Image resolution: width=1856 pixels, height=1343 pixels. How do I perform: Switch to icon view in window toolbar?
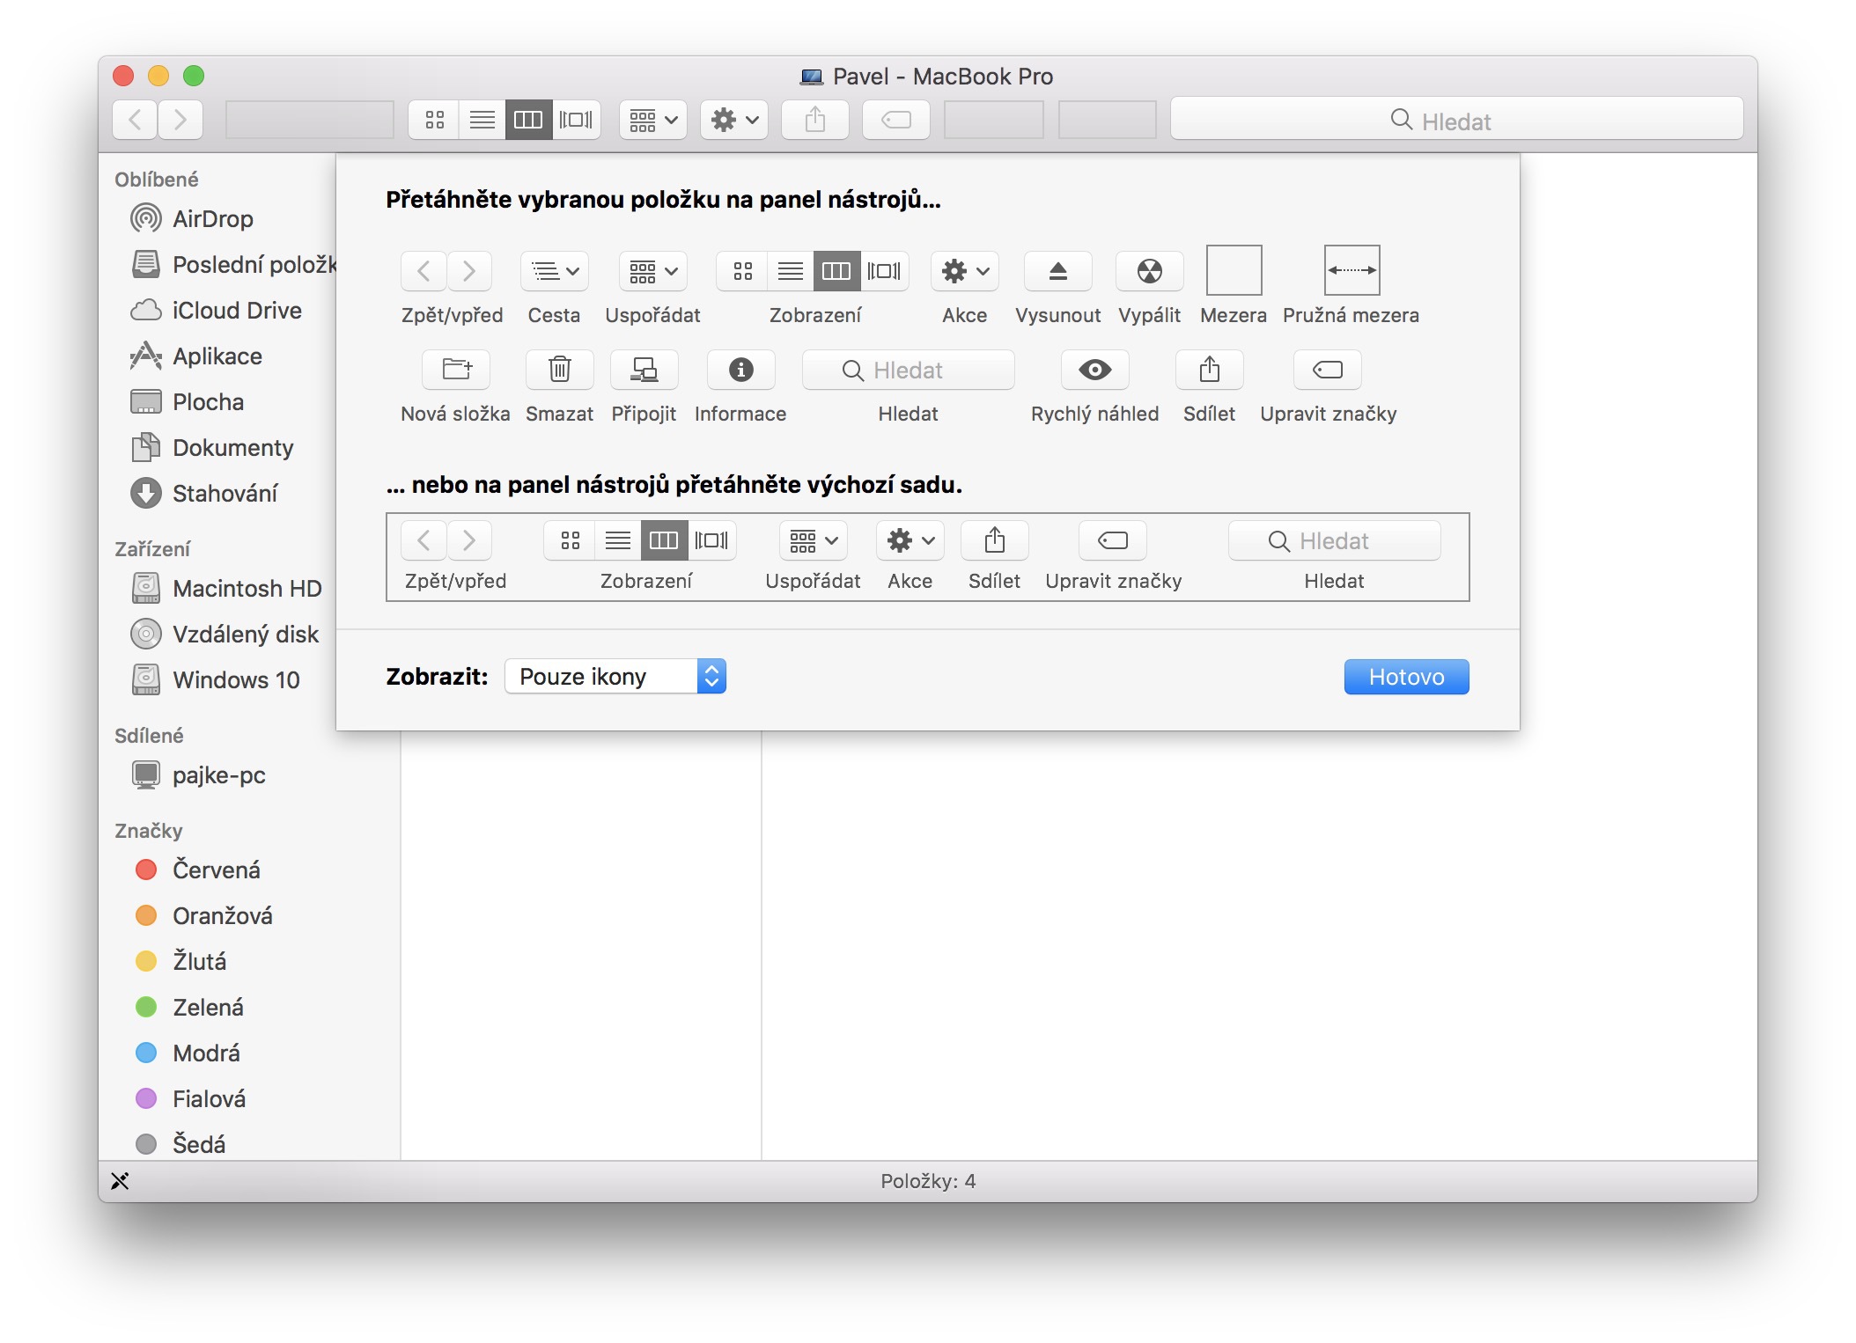click(434, 120)
